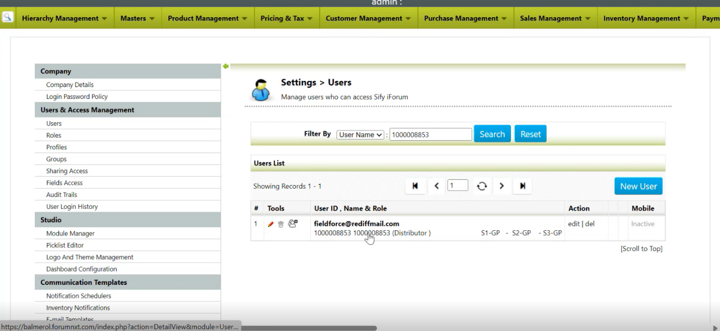Open User Login History
720x331 pixels.
(x=72, y=206)
